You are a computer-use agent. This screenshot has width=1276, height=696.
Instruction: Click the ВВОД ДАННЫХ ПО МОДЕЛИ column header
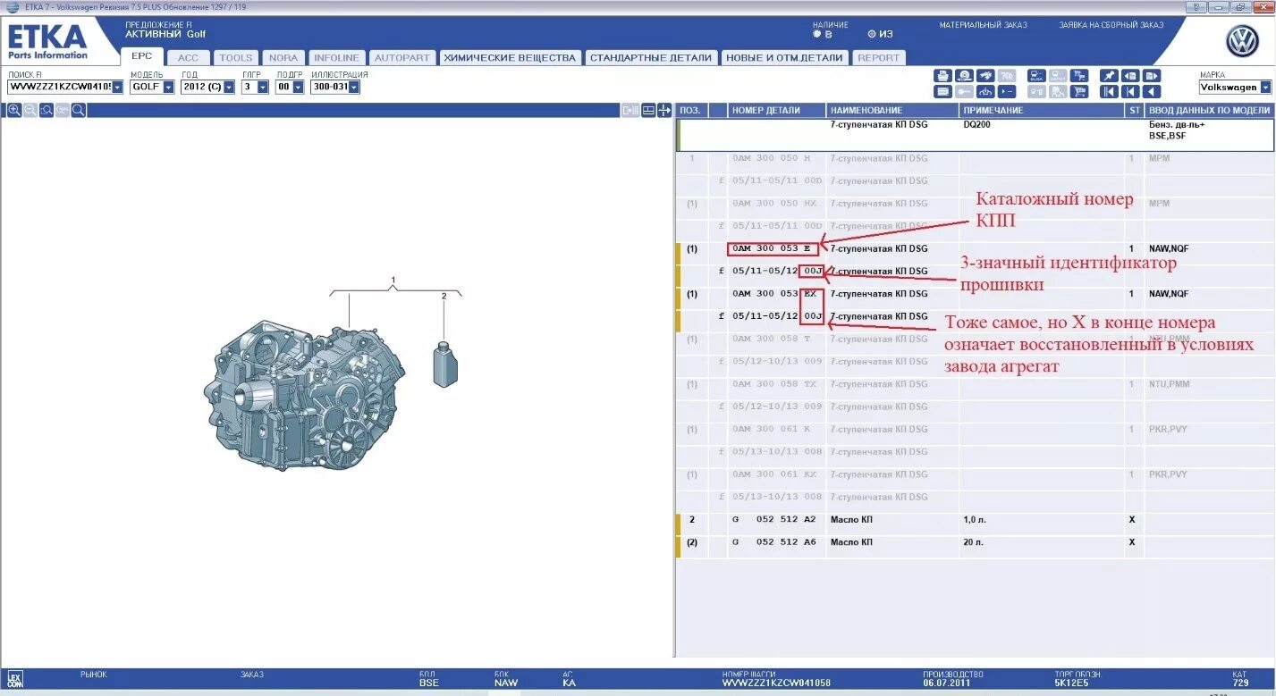(1209, 110)
